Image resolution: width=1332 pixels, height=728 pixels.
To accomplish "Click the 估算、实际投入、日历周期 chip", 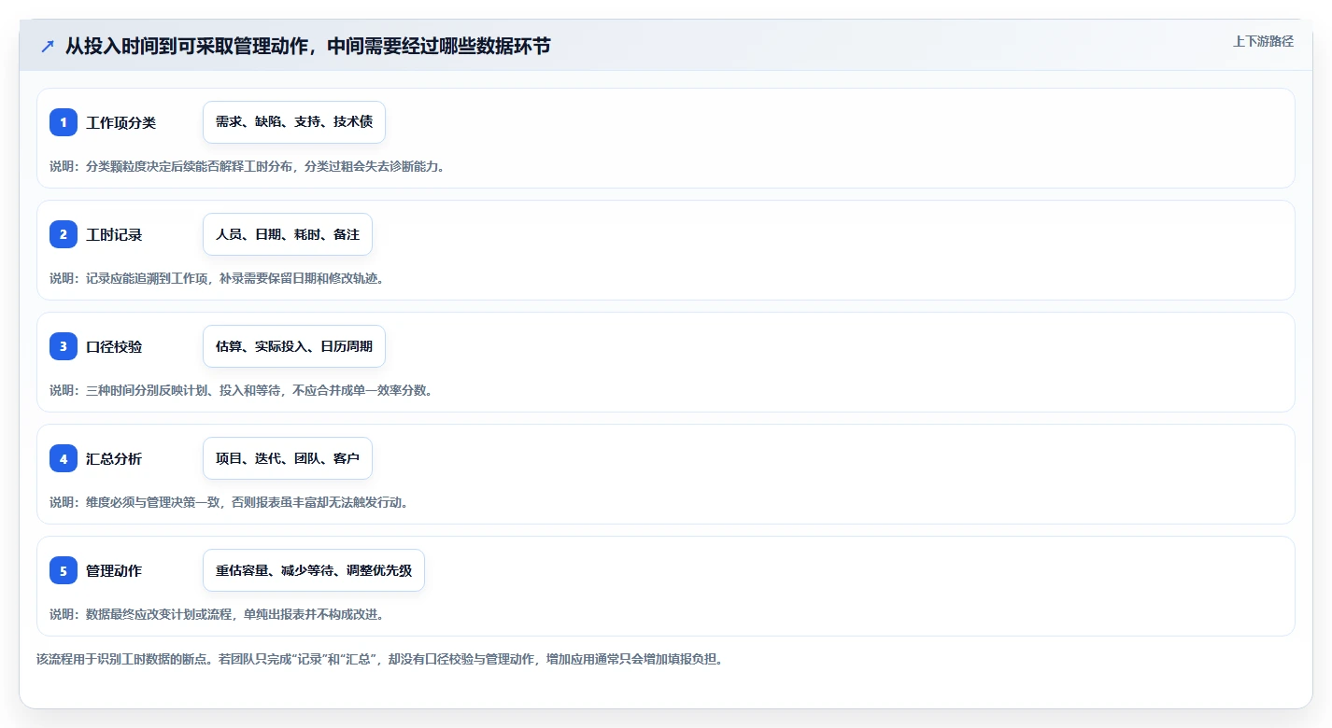I will click(294, 346).
